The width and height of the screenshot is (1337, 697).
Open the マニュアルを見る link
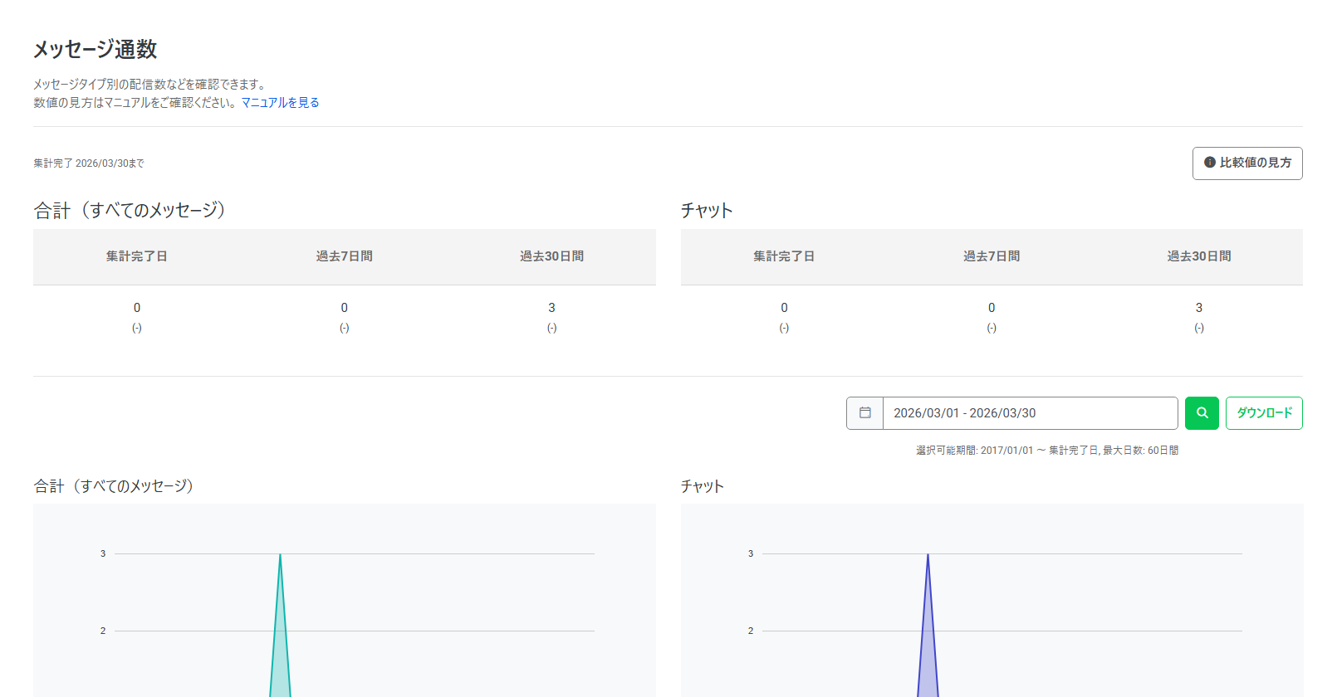point(280,103)
